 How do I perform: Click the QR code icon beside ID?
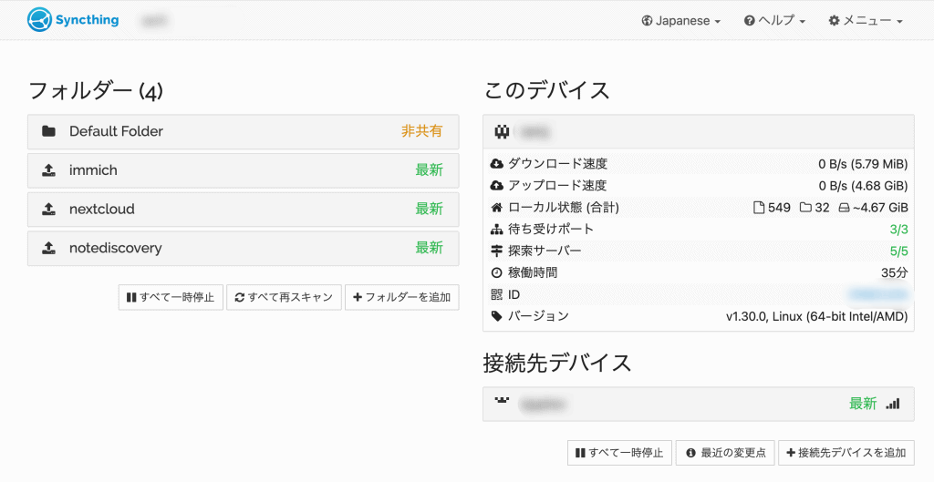(x=496, y=294)
